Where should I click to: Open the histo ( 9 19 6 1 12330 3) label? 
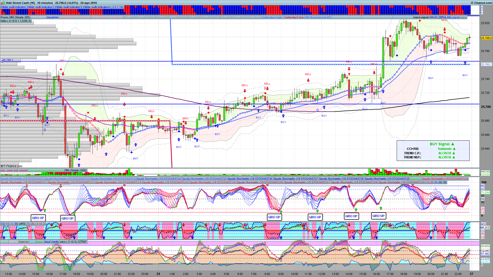tap(16, 21)
